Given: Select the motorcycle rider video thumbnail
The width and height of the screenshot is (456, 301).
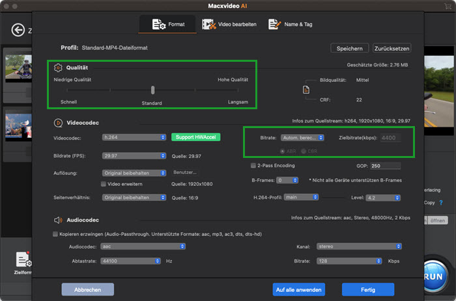Looking at the screenshot, I should click(x=18, y=68).
